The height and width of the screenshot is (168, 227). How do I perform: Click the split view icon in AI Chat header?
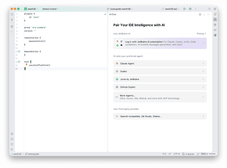[200, 14]
